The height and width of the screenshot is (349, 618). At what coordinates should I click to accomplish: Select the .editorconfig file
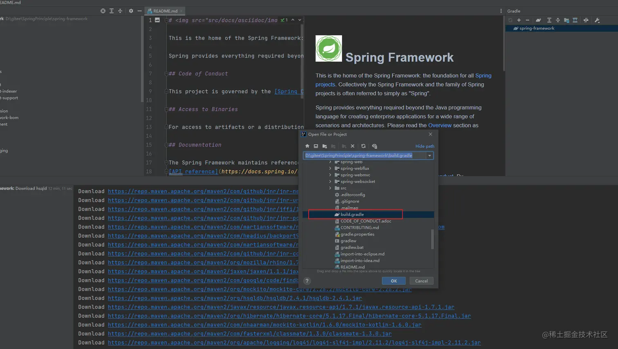[350, 195]
